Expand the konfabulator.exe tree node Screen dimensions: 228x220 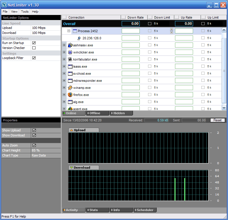(x=64, y=59)
